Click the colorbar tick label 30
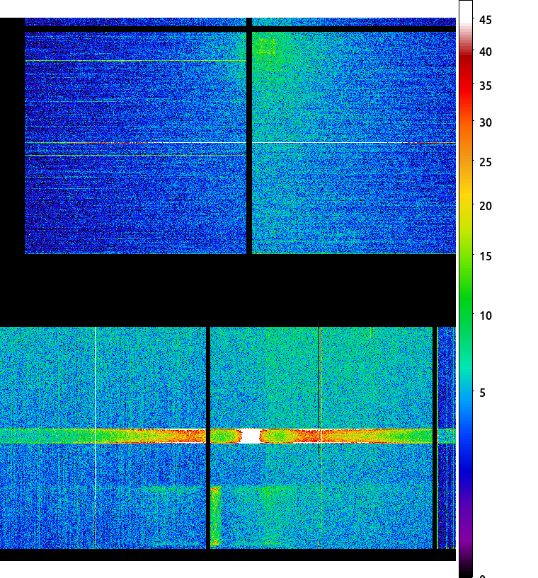The image size is (538, 578). click(x=486, y=123)
